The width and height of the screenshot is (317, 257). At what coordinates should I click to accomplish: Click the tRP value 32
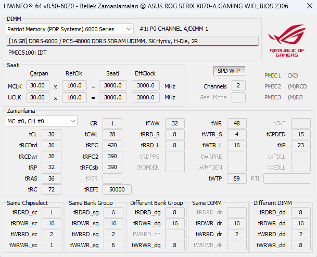tap(52, 168)
